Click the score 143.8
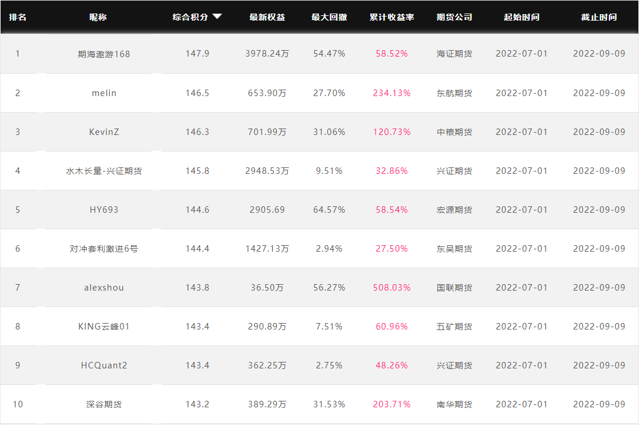Image resolution: width=639 pixels, height=425 pixels. coord(197,288)
